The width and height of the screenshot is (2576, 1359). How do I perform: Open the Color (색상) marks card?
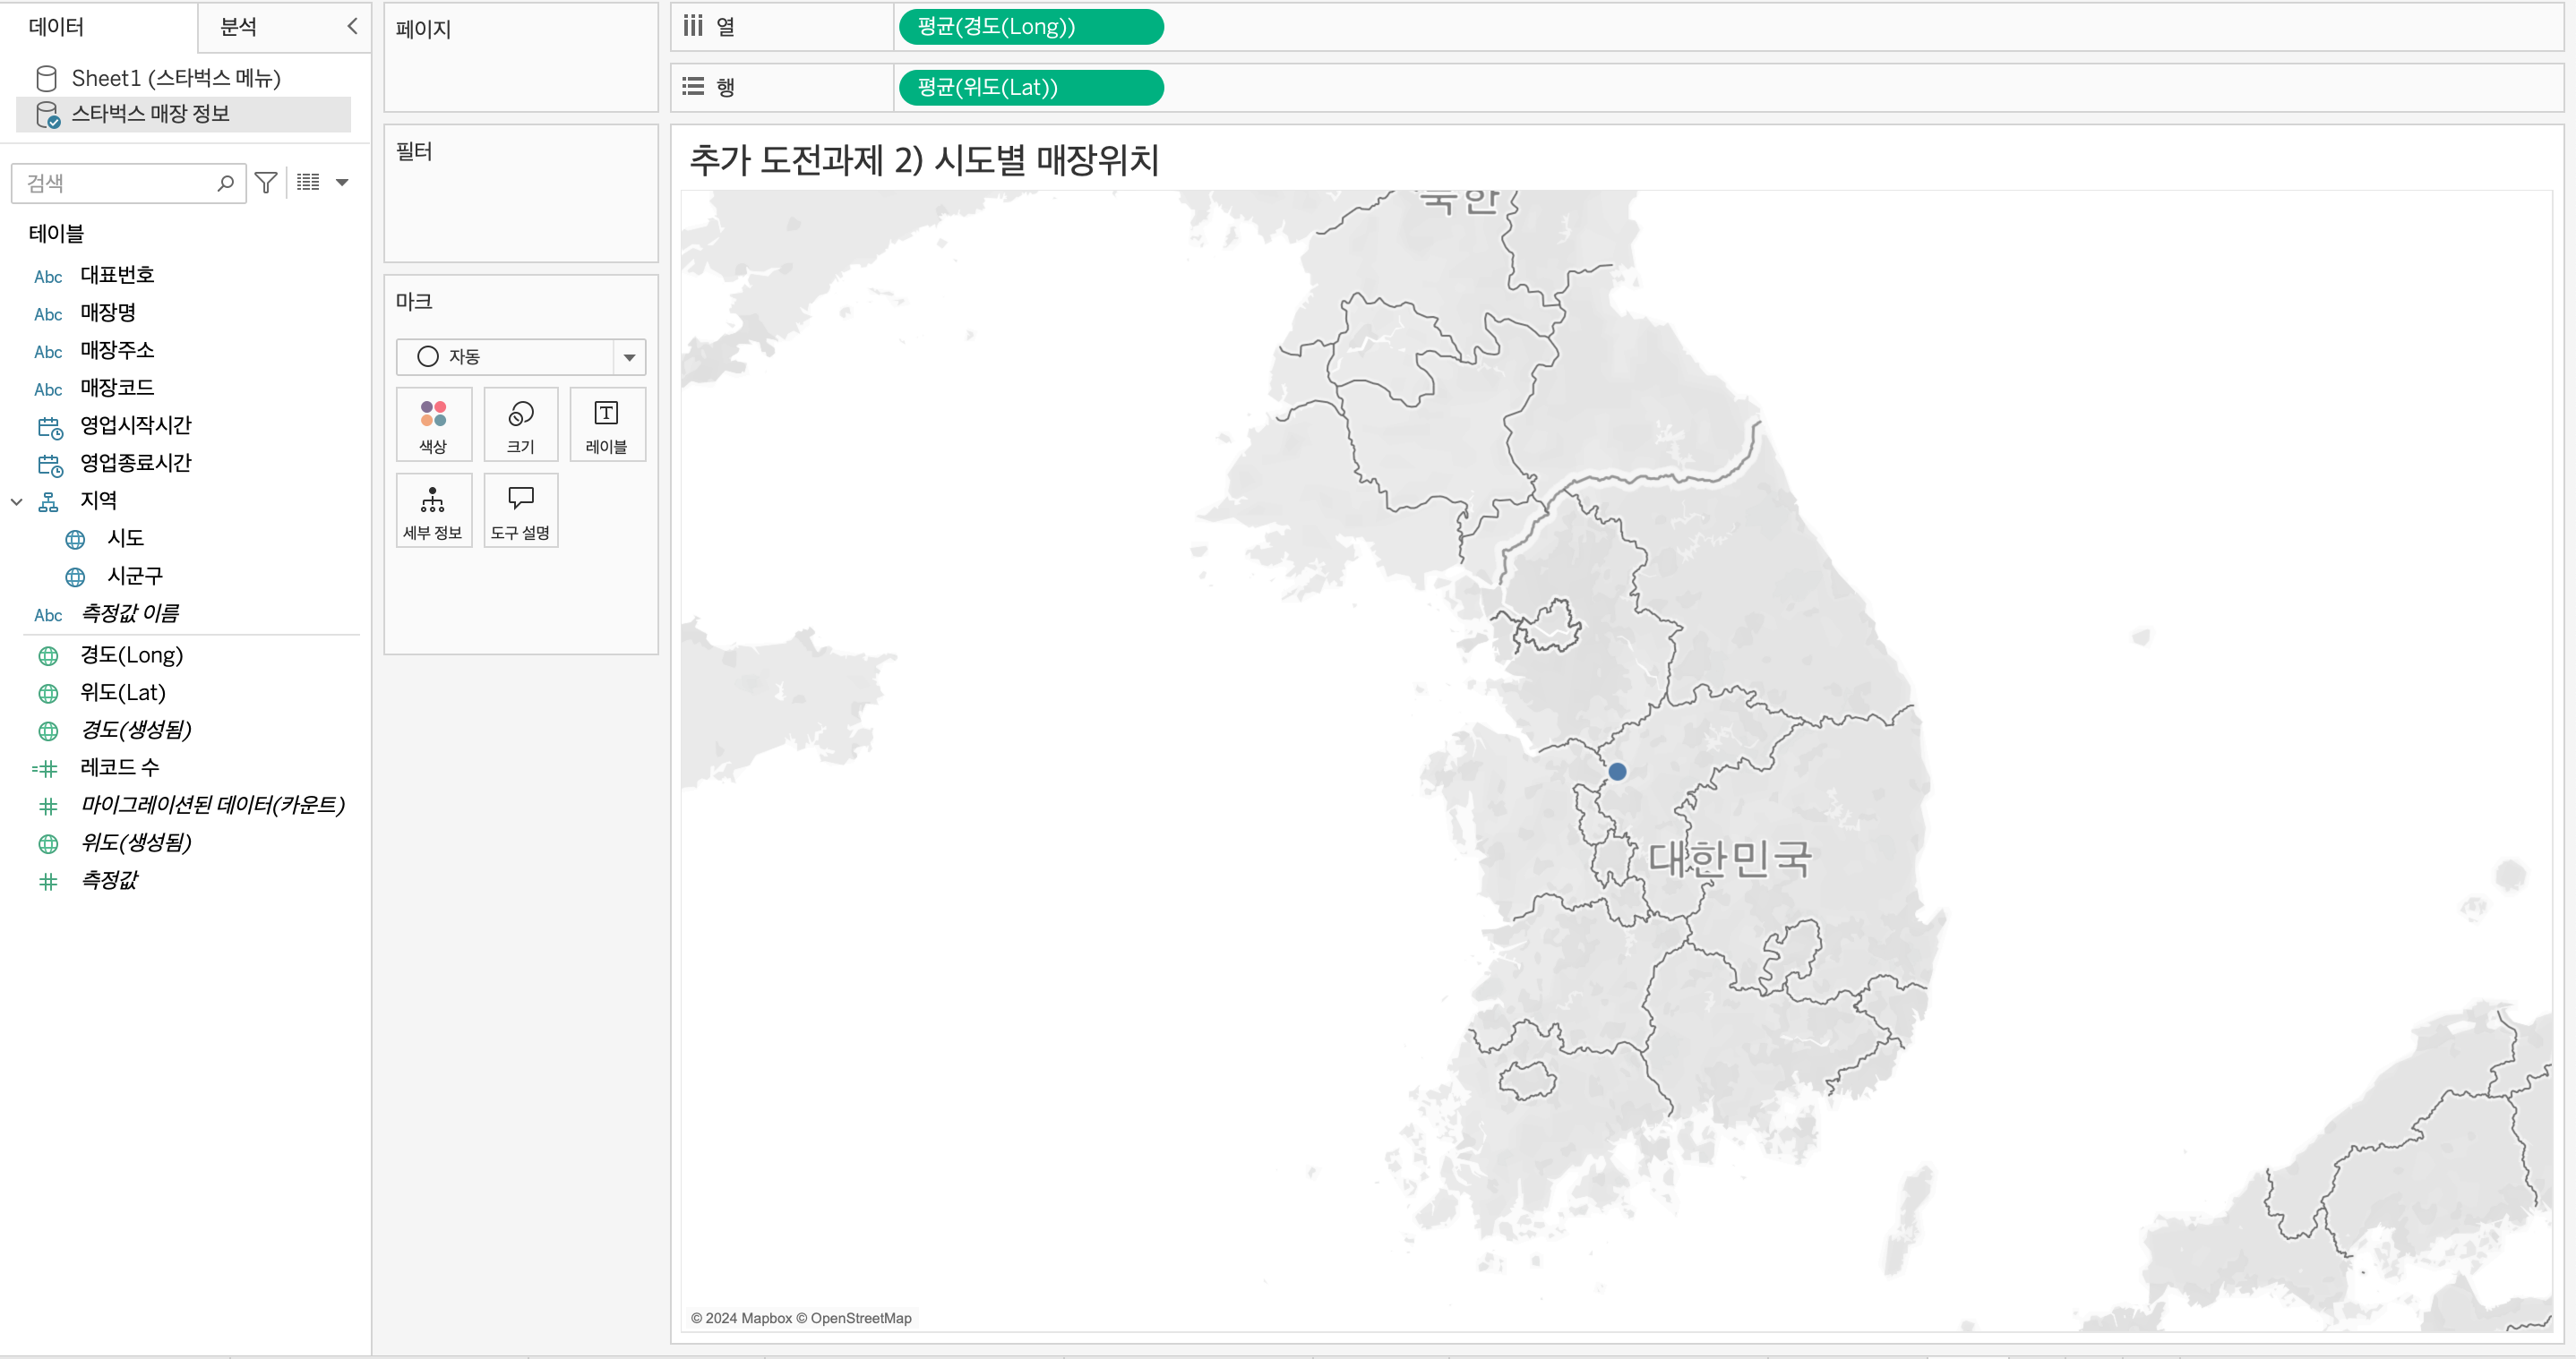tap(433, 424)
